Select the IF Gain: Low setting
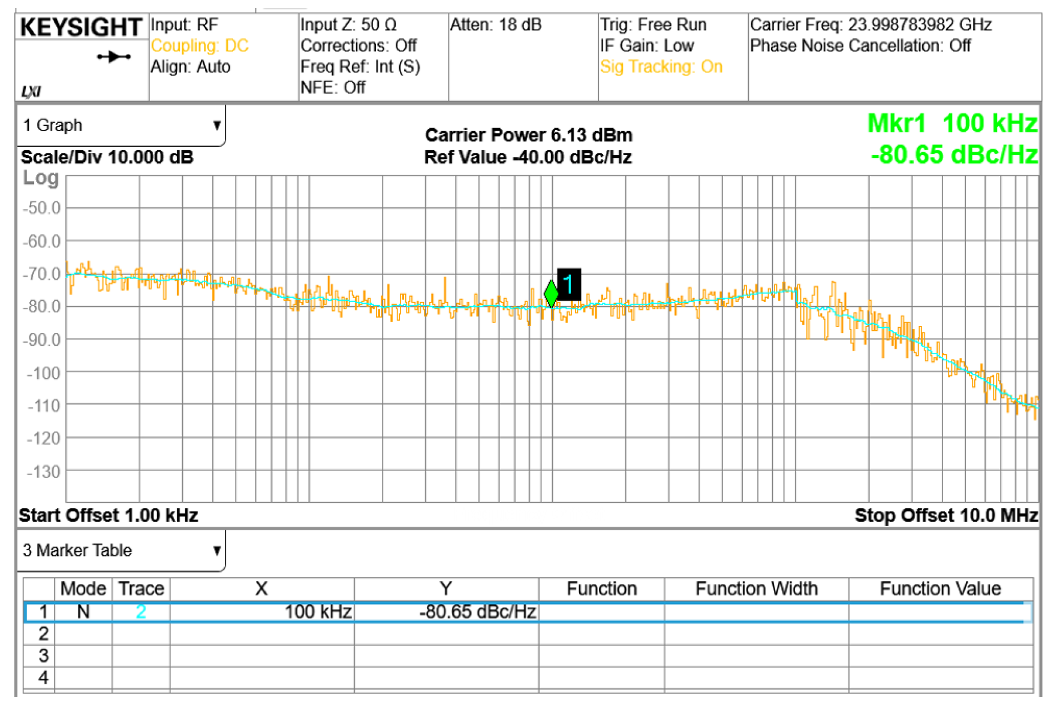The height and width of the screenshot is (704, 1051). point(646,46)
